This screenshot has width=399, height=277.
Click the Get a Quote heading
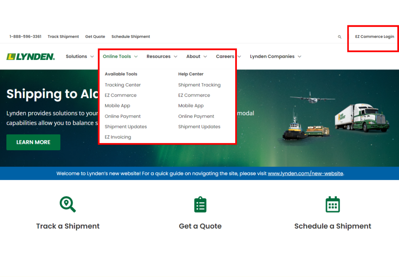click(200, 226)
